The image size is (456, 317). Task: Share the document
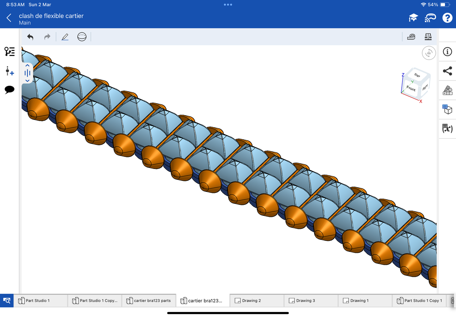pyautogui.click(x=447, y=71)
